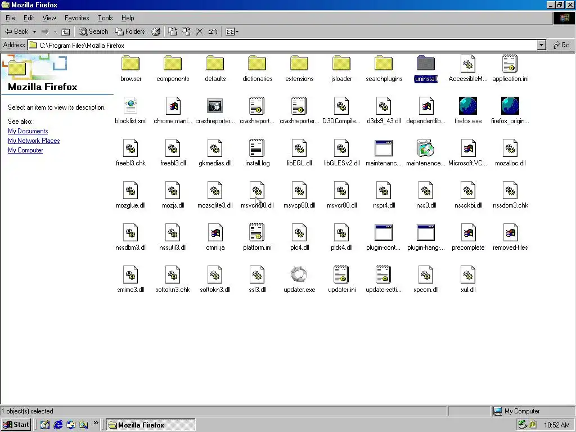Select the install.log file icon

point(256,148)
